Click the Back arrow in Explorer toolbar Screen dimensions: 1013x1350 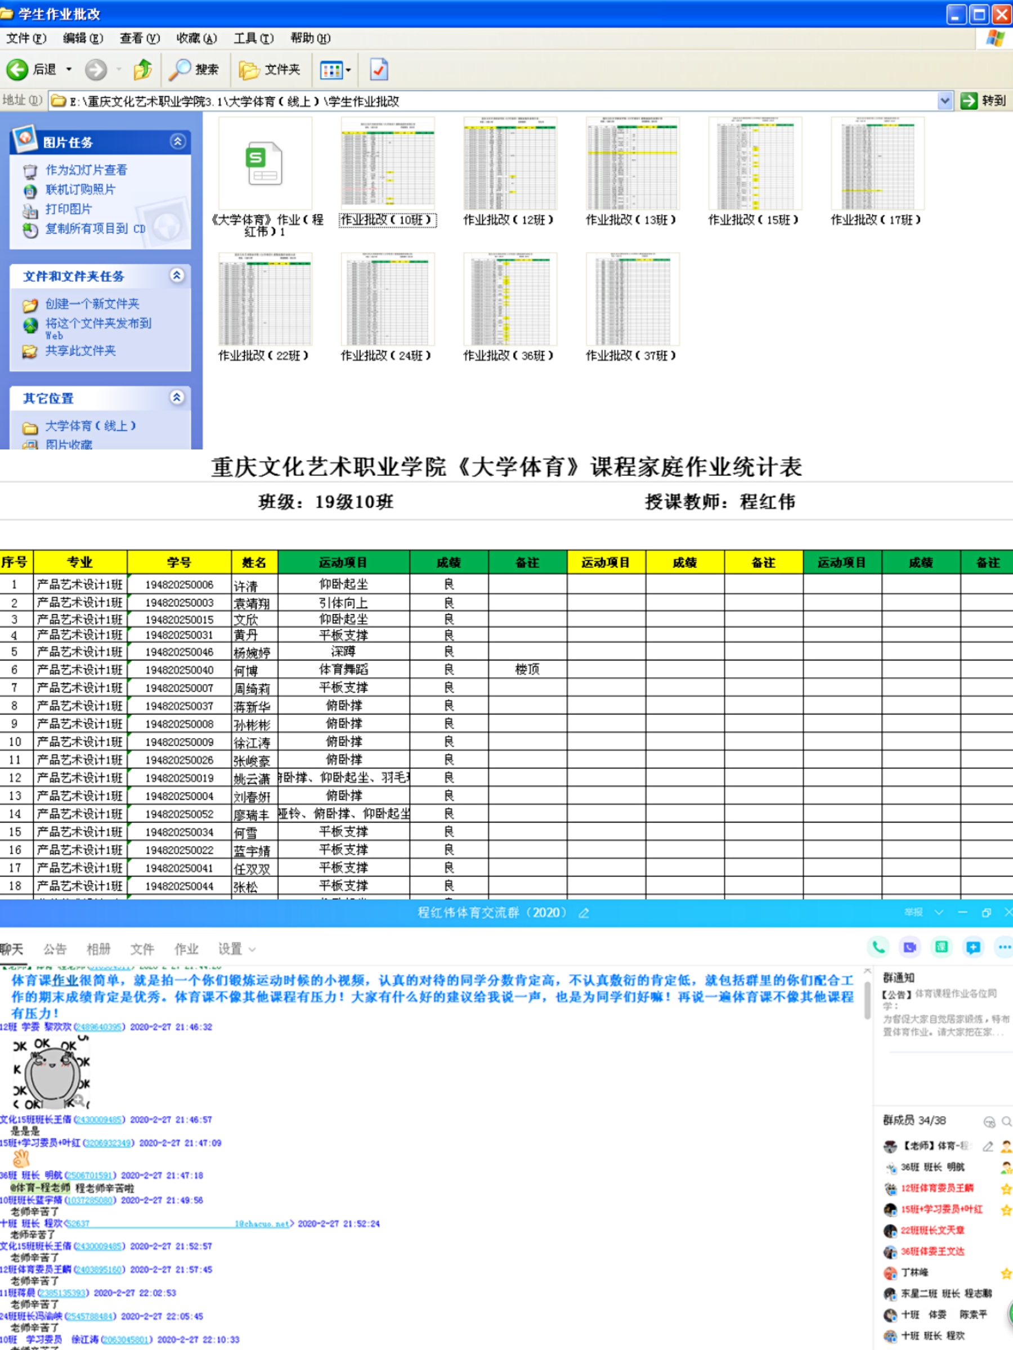tap(17, 70)
